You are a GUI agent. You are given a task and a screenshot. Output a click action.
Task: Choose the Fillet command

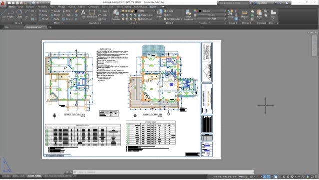66,15
